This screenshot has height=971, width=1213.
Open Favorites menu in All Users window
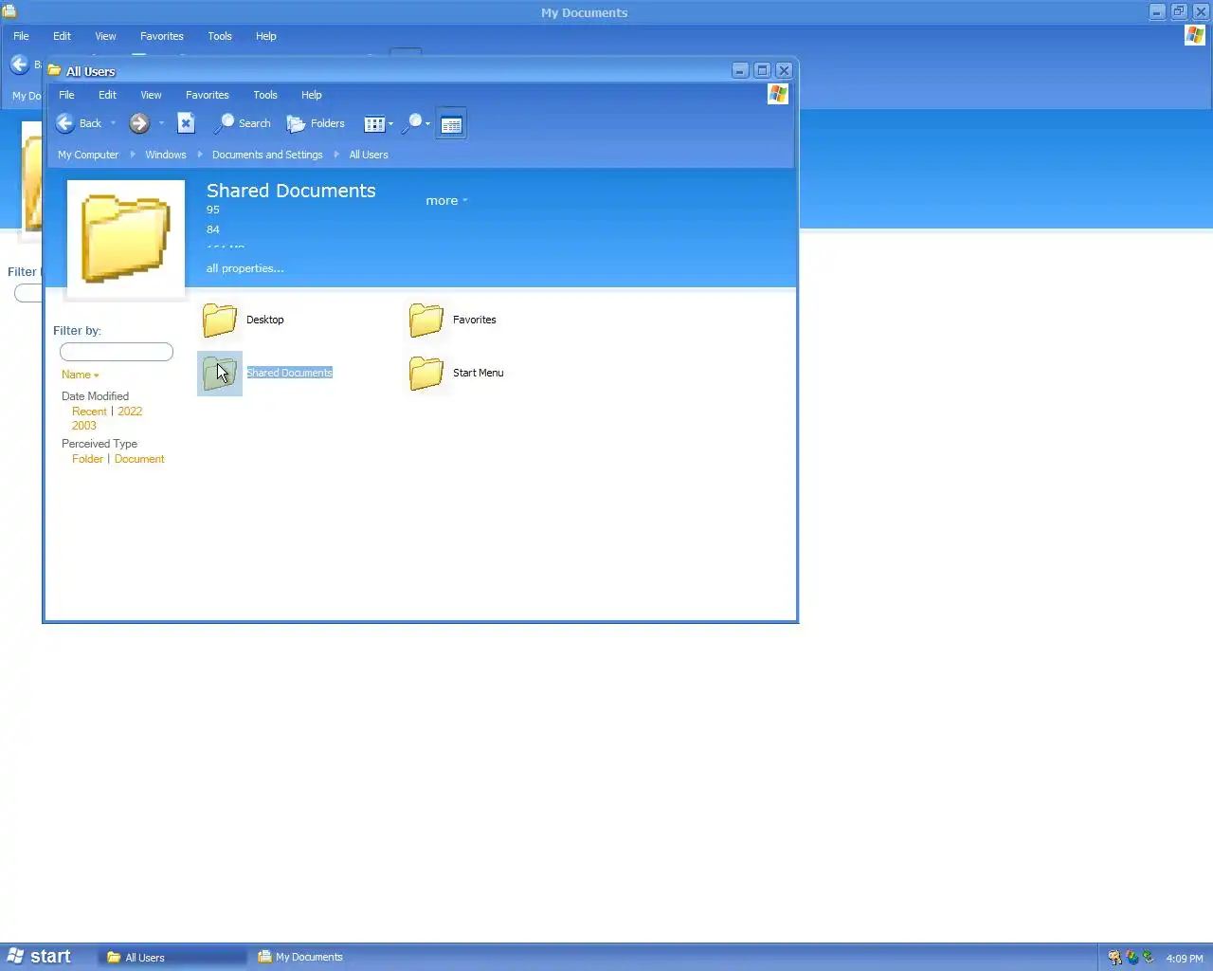(x=208, y=95)
